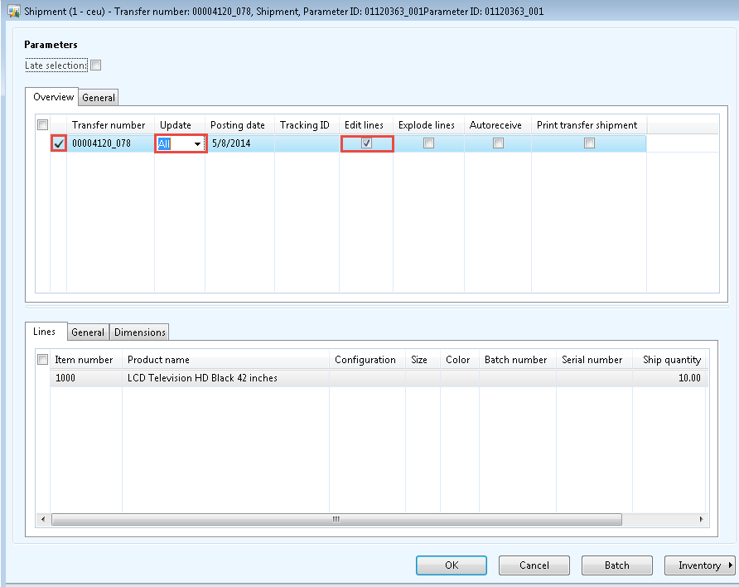Screen dimensions: 739x587
Task: Open the Update dropdown showing All
Action: pos(197,143)
